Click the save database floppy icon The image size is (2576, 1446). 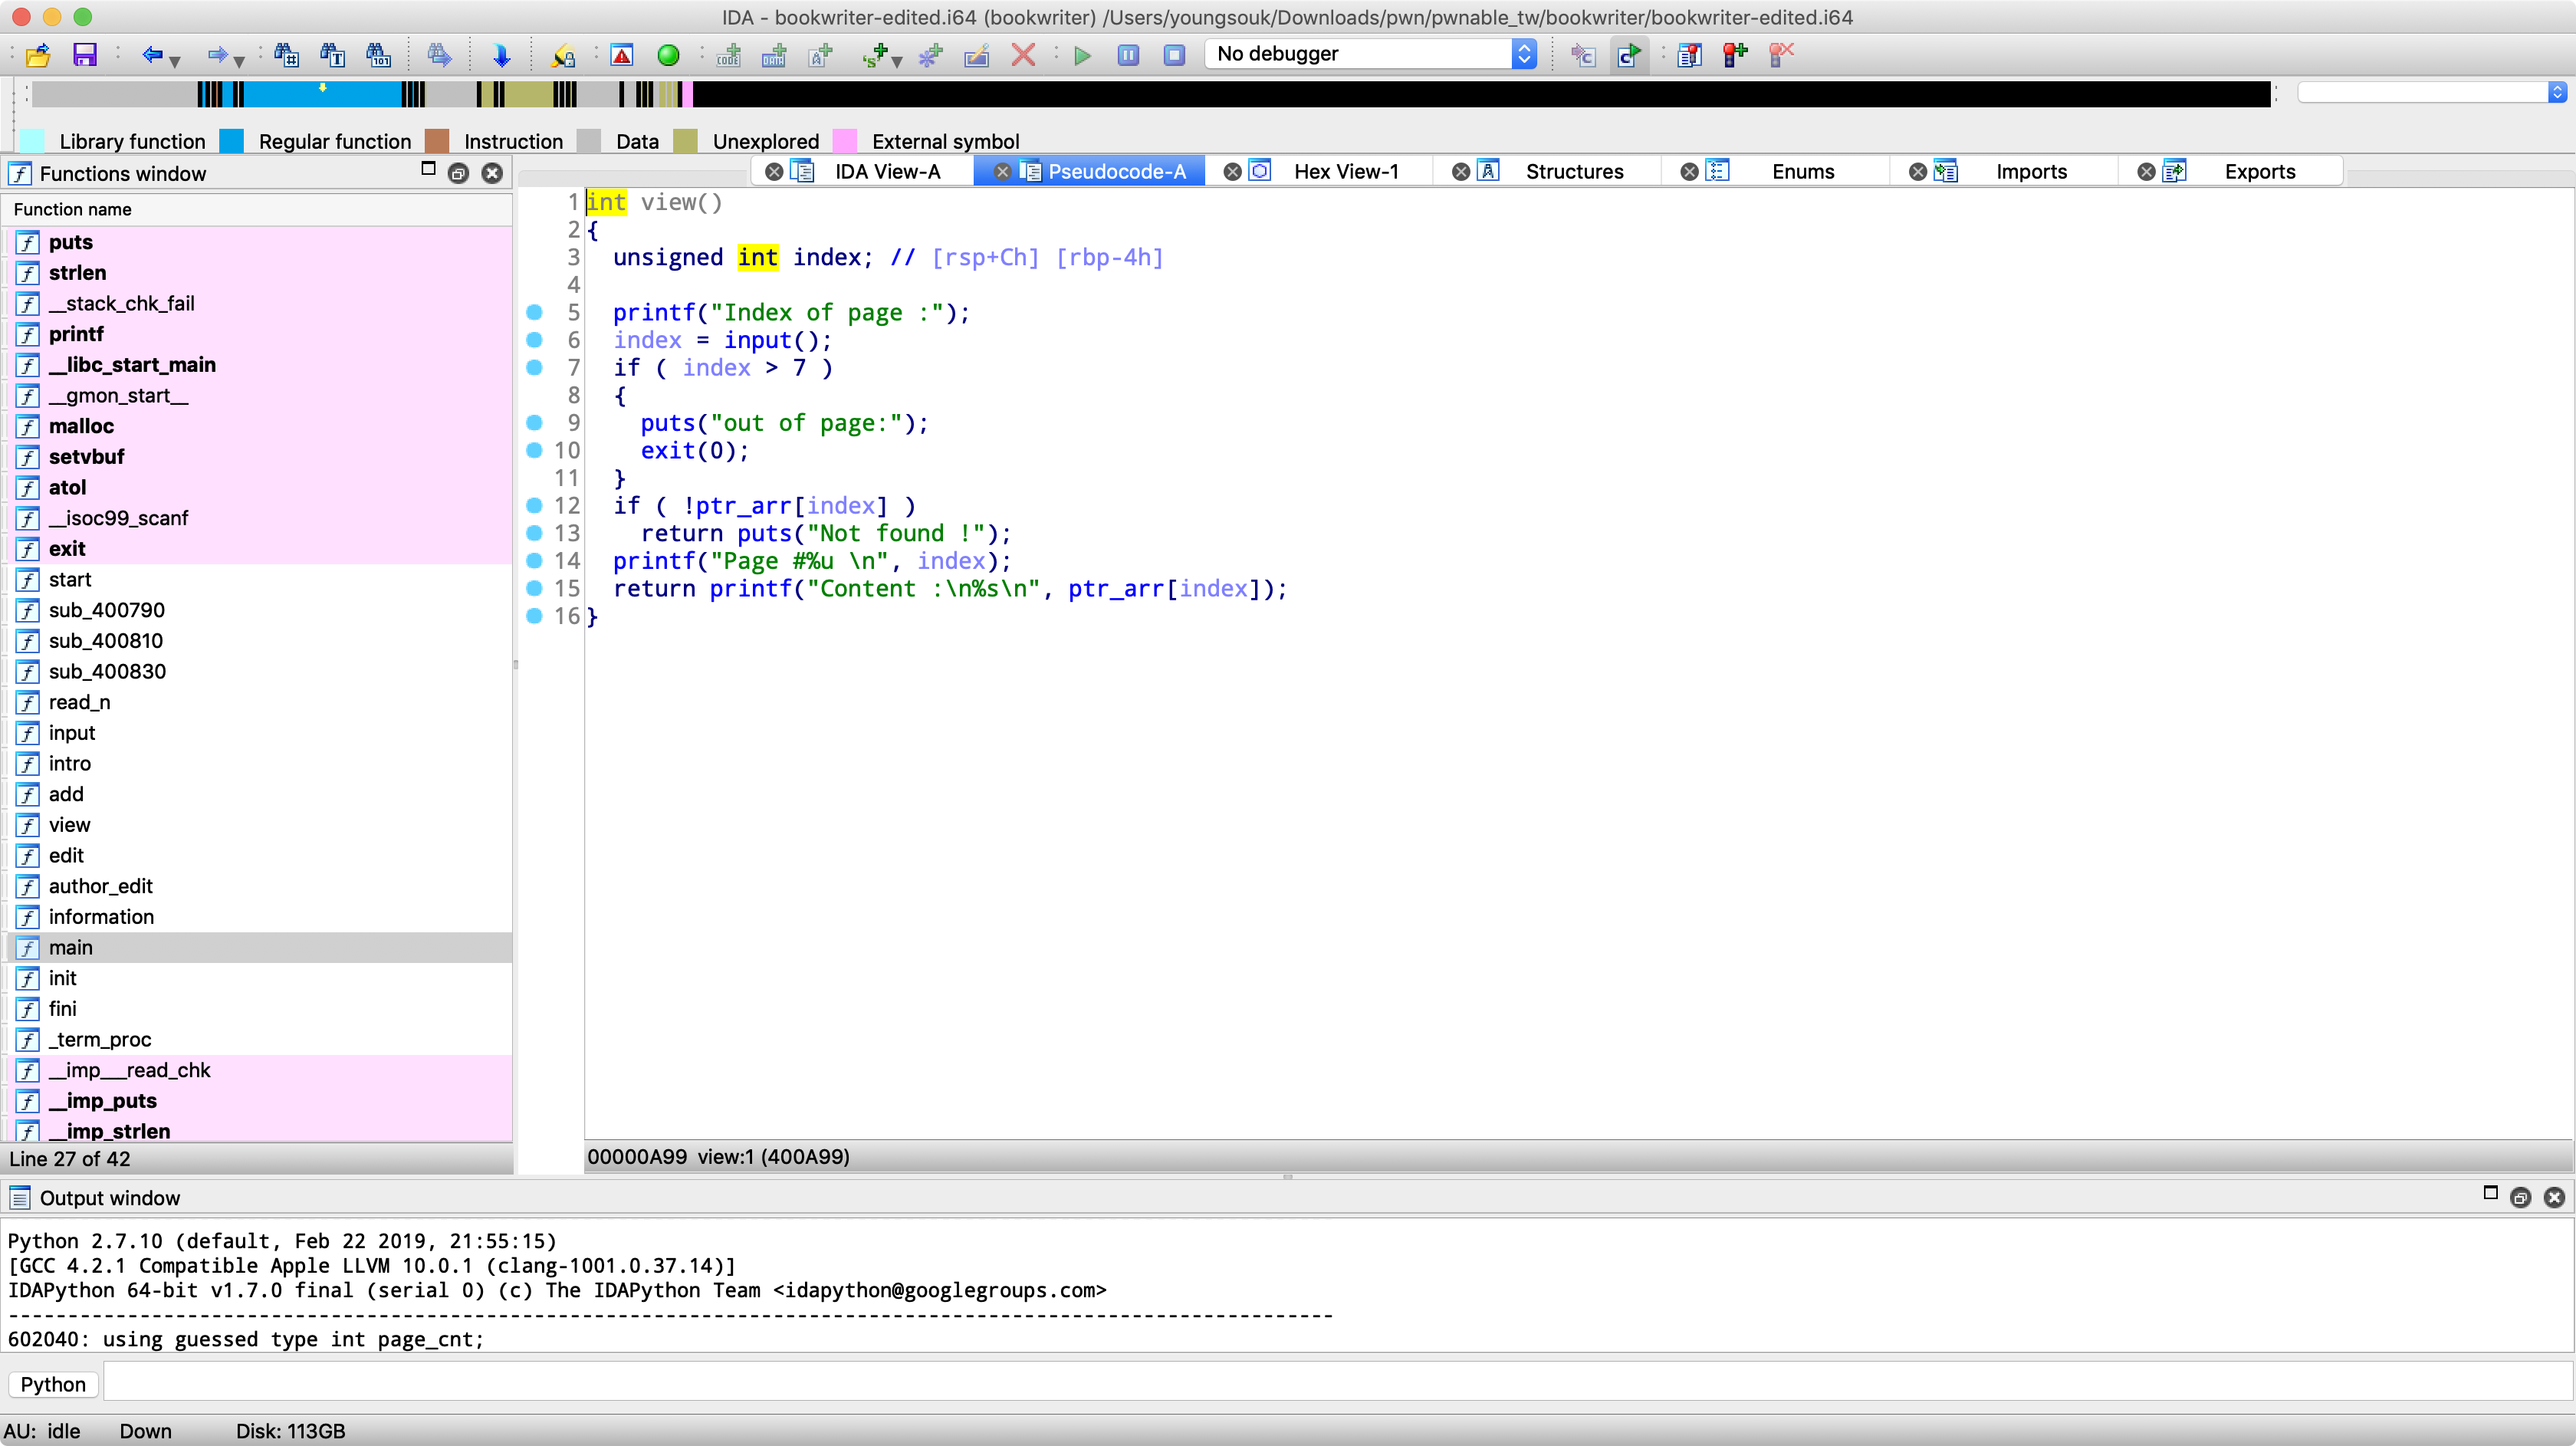pyautogui.click(x=85, y=55)
